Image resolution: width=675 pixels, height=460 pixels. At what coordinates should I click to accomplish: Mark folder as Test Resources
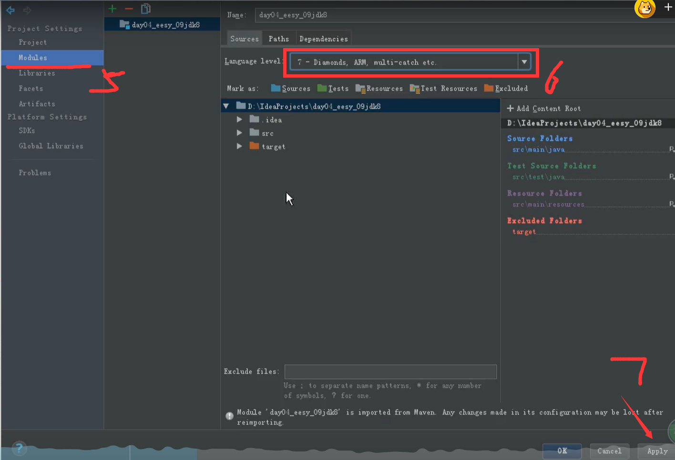[x=443, y=89]
